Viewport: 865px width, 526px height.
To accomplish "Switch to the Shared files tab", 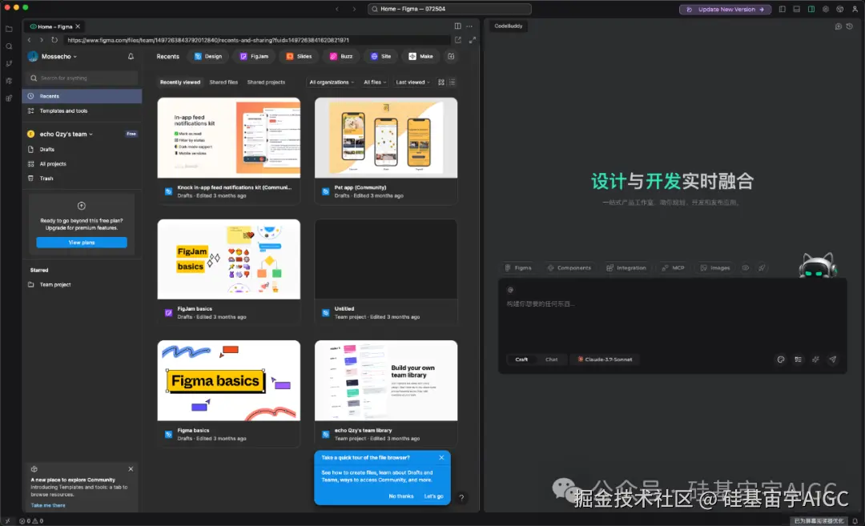I will pyautogui.click(x=223, y=82).
